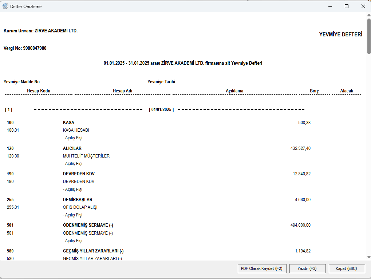Click the KASA account name

68,123
